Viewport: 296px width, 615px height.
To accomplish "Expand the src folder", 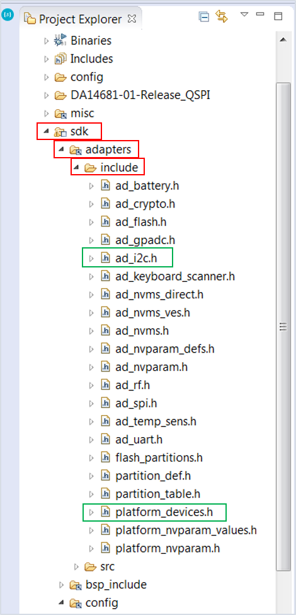I will tap(77, 567).
